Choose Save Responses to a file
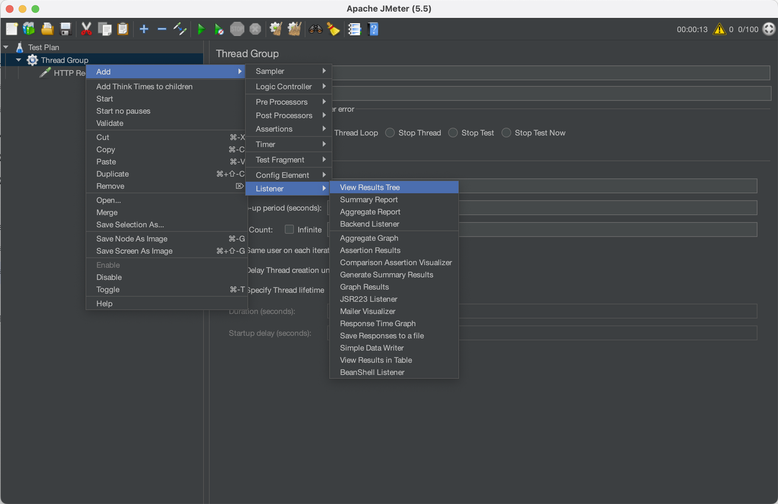Viewport: 778px width, 504px height. [394, 335]
